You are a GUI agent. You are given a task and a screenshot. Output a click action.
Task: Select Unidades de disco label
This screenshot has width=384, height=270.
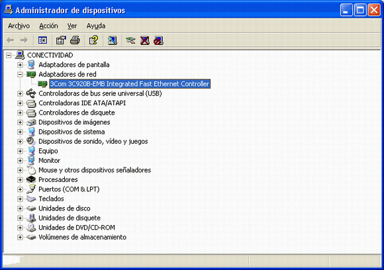(64, 208)
